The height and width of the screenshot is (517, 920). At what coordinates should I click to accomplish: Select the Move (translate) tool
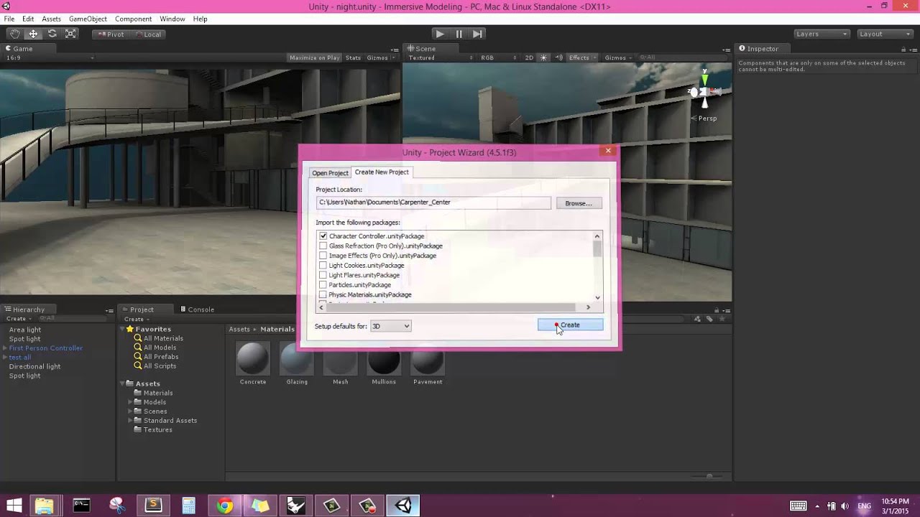pyautogui.click(x=33, y=34)
